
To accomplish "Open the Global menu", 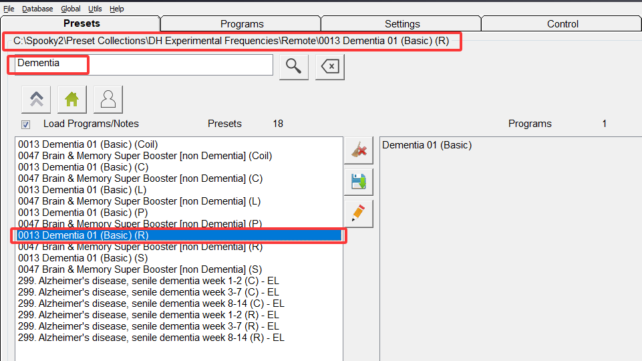I will click(x=70, y=9).
